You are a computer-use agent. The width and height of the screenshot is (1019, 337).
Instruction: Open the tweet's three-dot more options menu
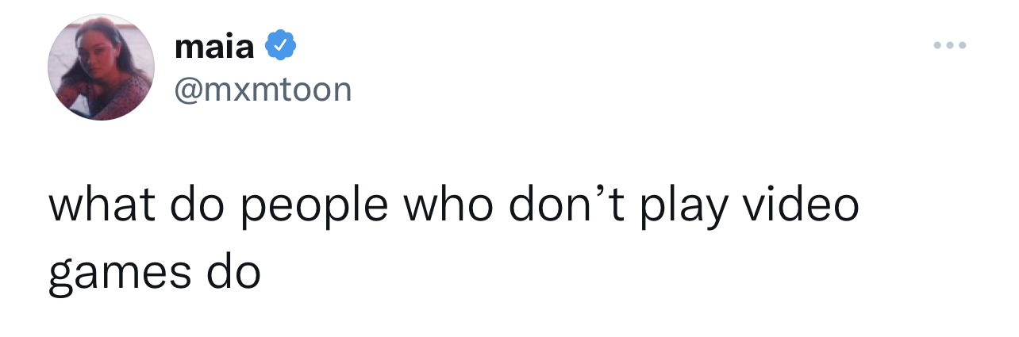tap(949, 45)
